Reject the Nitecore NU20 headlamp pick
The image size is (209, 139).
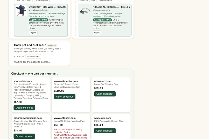(x=97, y=33)
